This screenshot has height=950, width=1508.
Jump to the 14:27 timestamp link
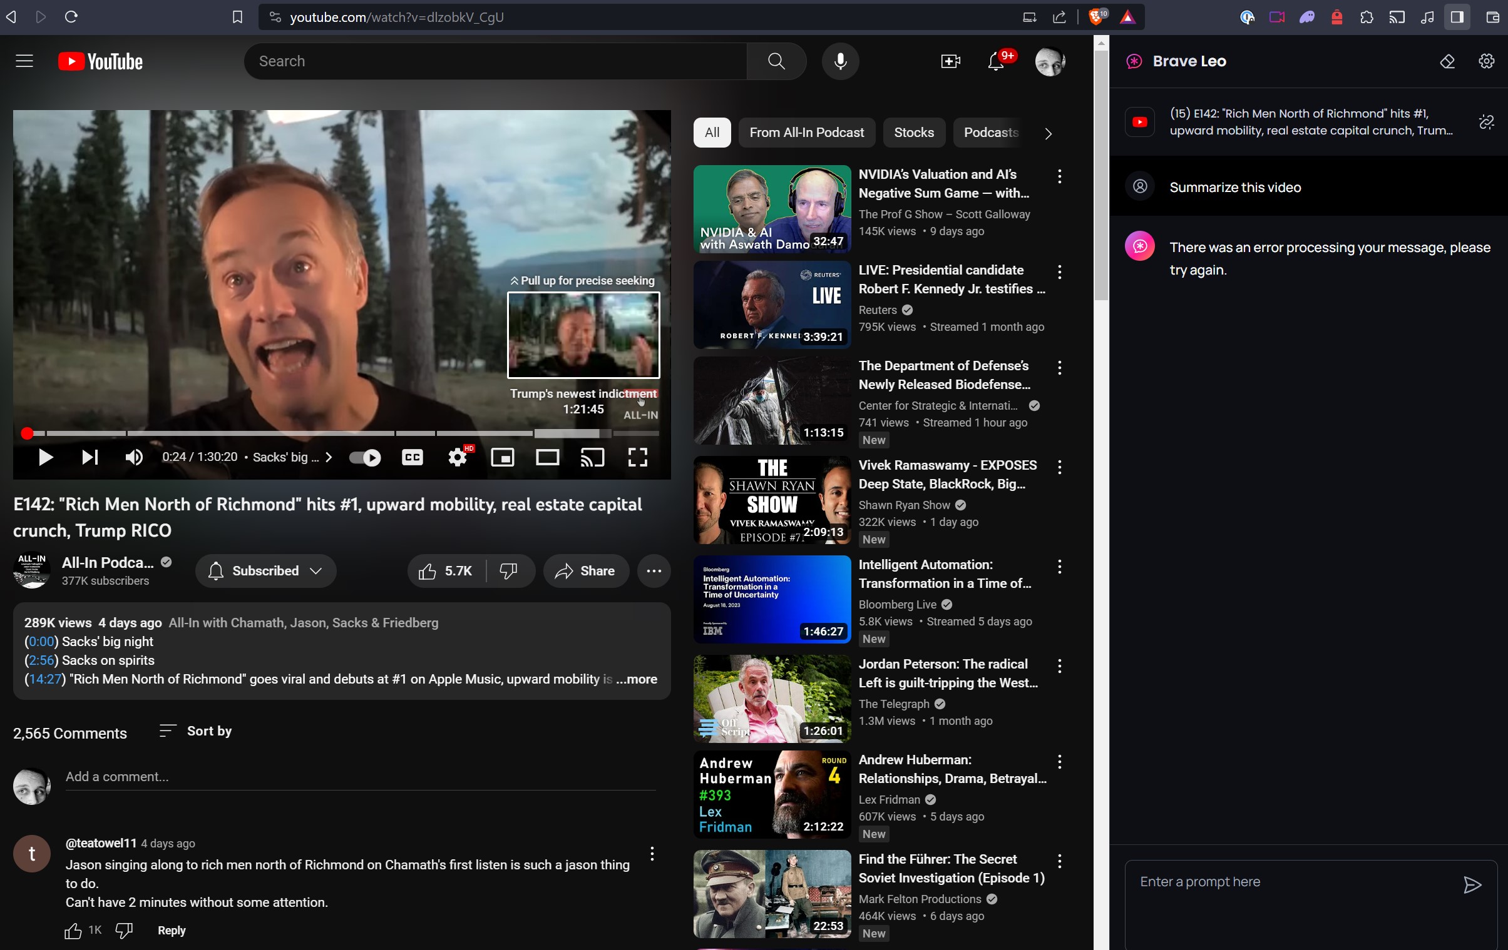tap(45, 679)
